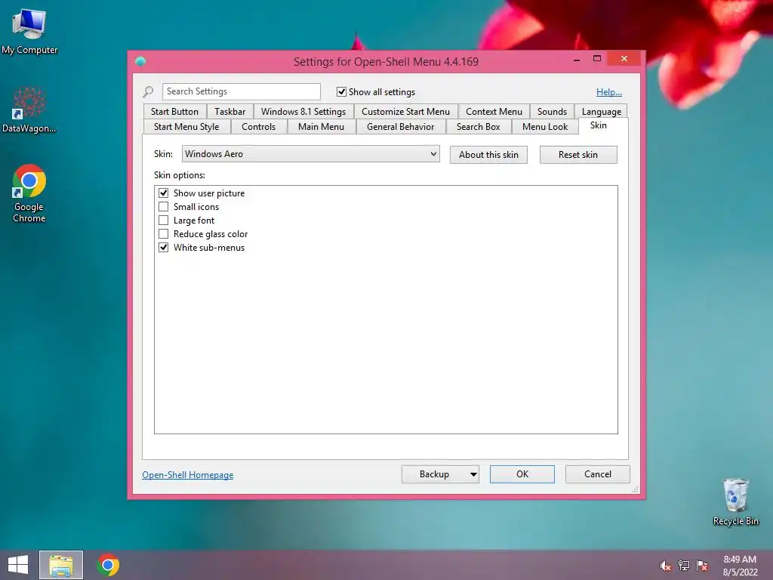Open Chrome from the taskbar
773x580 pixels.
point(108,565)
